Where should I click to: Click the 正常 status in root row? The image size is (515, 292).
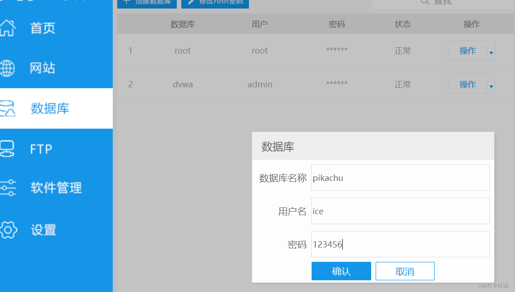403,51
